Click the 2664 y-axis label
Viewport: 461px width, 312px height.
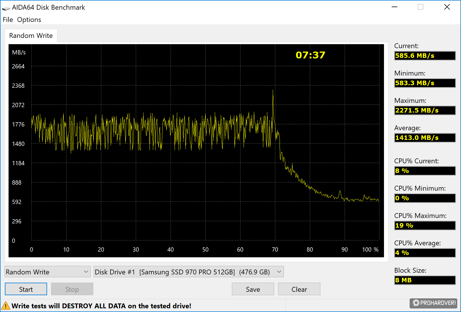click(x=18, y=66)
